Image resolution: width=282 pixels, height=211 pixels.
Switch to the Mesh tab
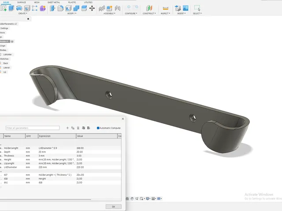(37, 2)
